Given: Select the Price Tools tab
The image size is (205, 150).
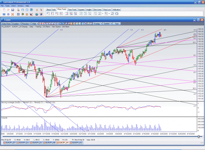Looking at the screenshot, I should pyautogui.click(x=62, y=9).
